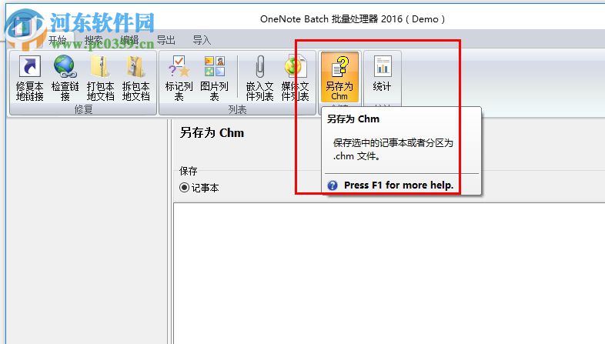The image size is (605, 344).
Task: Select the 拆包本地文档 unzip icon
Action: [x=135, y=78]
